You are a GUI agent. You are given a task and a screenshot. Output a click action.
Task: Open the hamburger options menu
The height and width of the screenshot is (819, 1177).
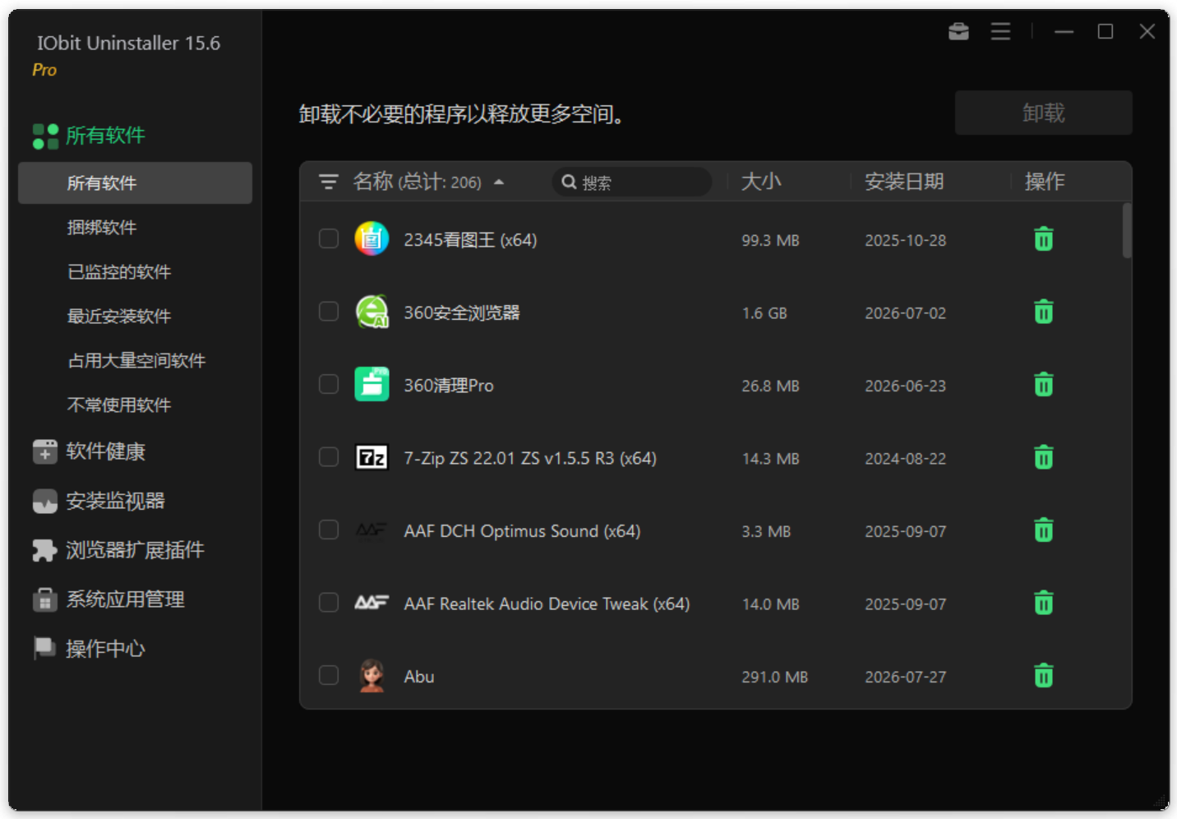point(1000,31)
